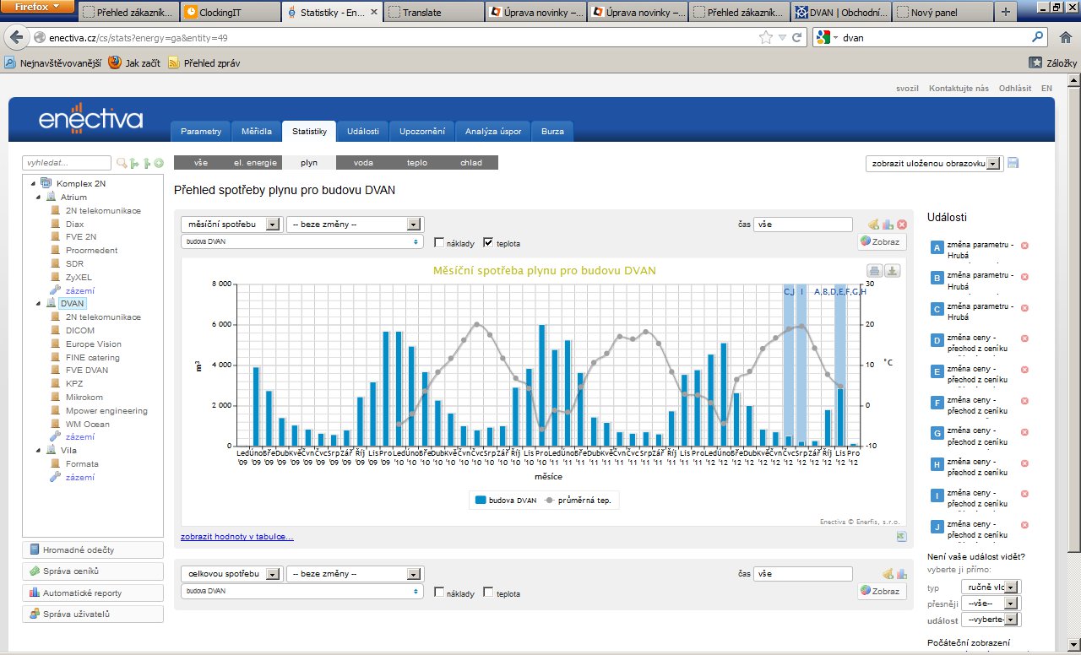Select event badge B in Události list

click(937, 278)
